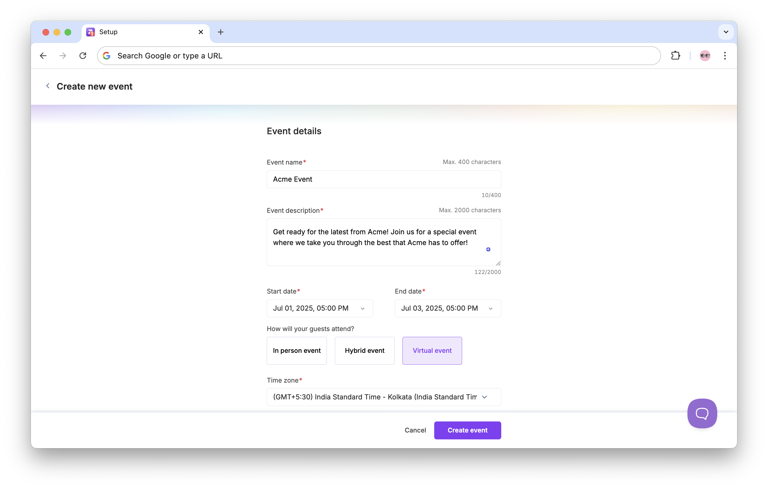768x489 pixels.
Task: Choose the Hybrid event option
Action: coord(364,351)
